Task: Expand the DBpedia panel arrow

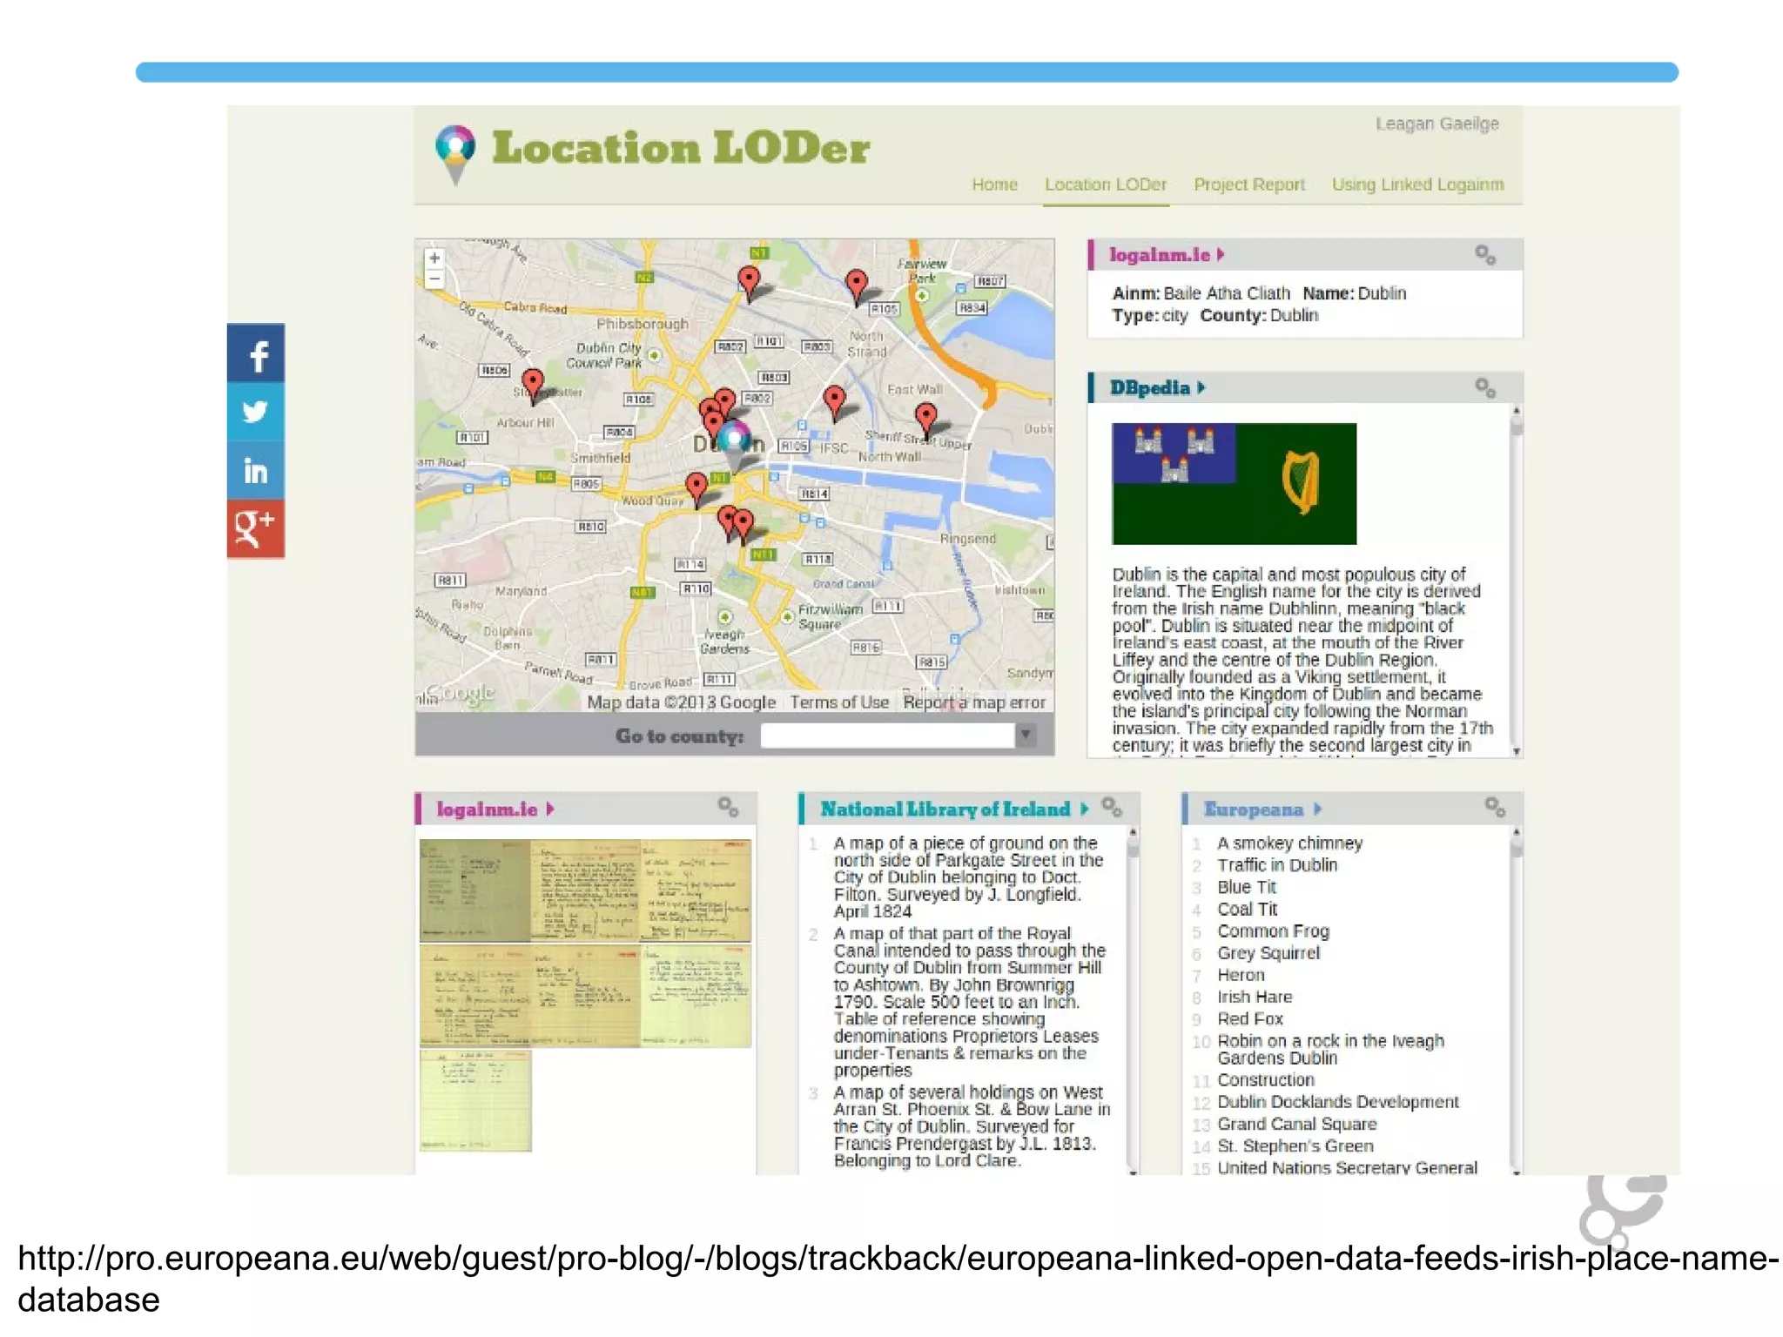Action: click(1201, 387)
